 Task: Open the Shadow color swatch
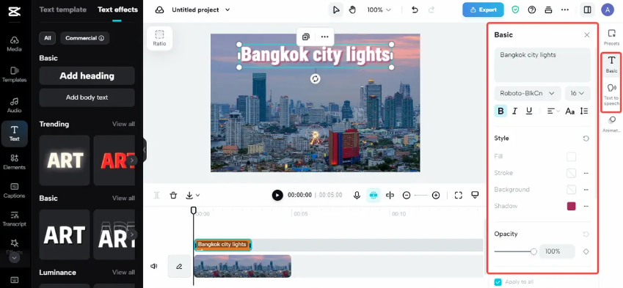tap(572, 206)
